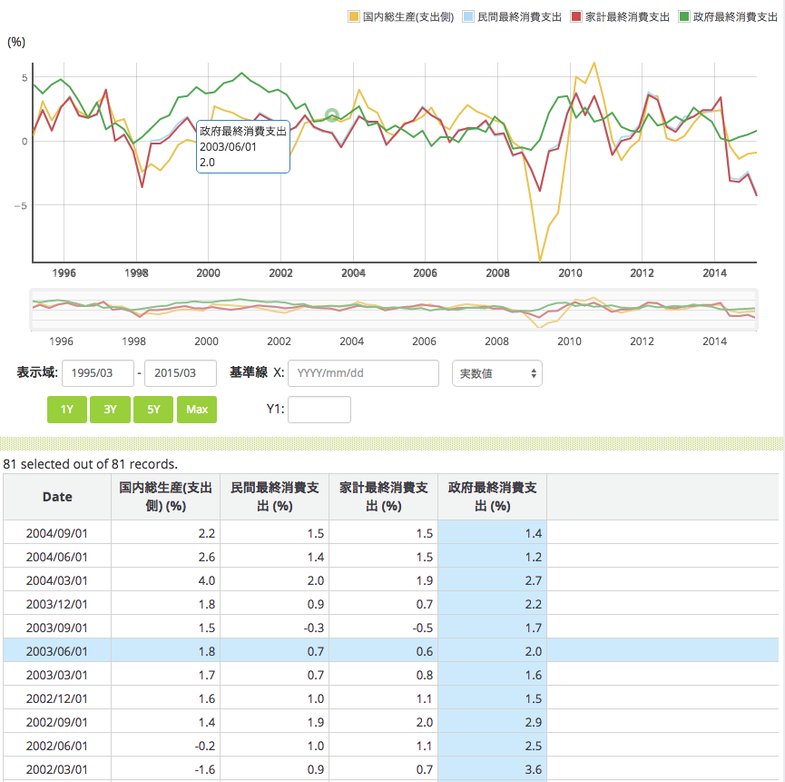Toggle the 政府最終消費支出 legend entry

click(x=686, y=17)
